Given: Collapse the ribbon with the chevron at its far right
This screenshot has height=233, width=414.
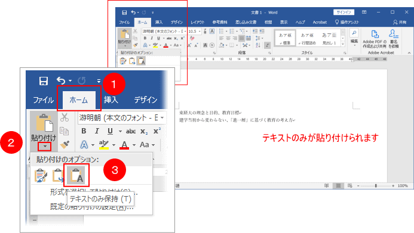Looking at the screenshot, I should point(409,53).
